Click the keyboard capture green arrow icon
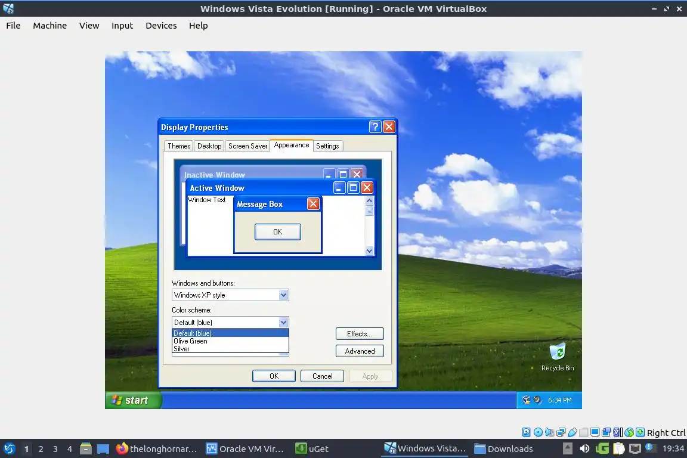This screenshot has height=458, width=687. pyautogui.click(x=640, y=432)
